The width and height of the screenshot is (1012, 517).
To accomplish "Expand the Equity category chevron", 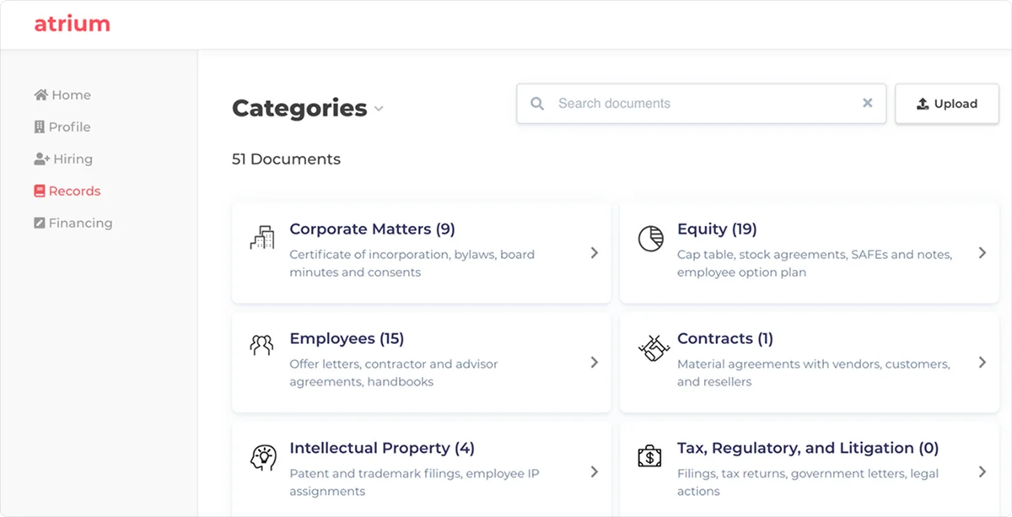I will click(x=982, y=253).
